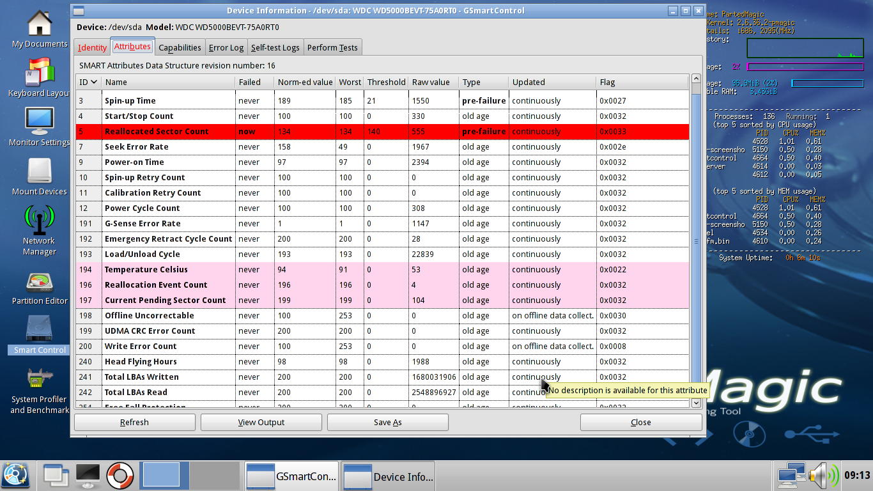Image resolution: width=873 pixels, height=491 pixels.
Task: Select the Attributes tab
Action: [x=132, y=47]
